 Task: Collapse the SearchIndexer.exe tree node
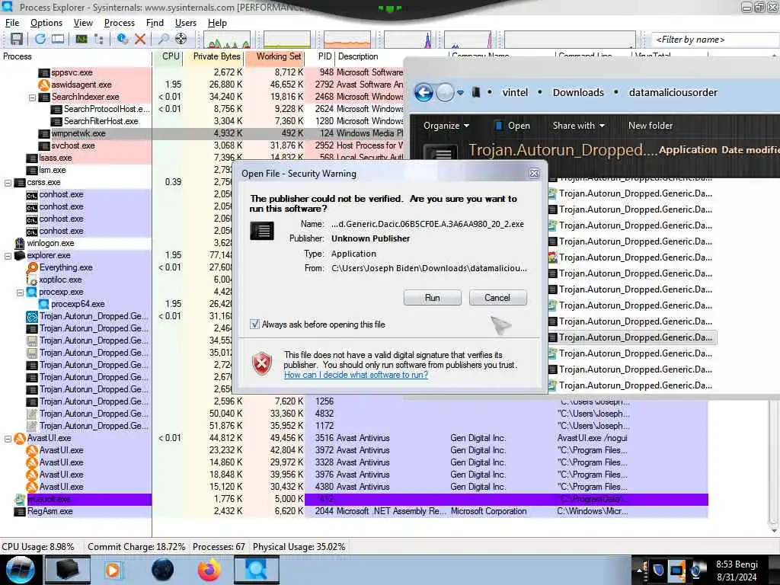[32, 97]
